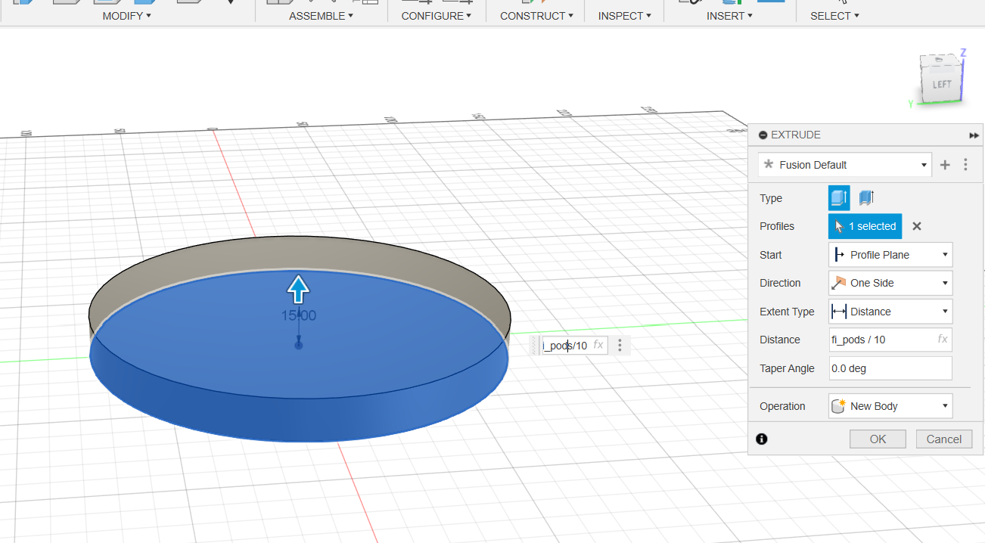This screenshot has height=543, width=985.
Task: Open the MODIFY toolbar menu
Action: click(127, 16)
